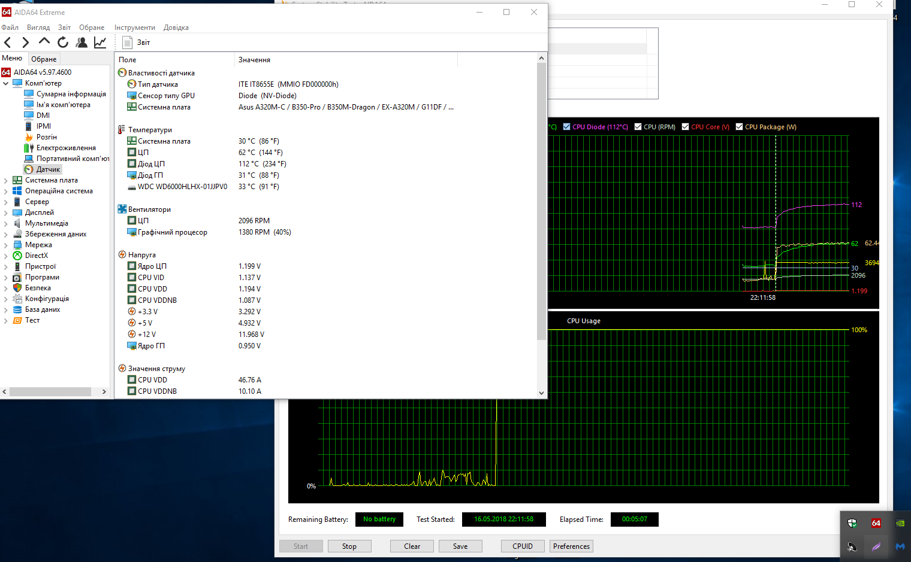Viewport: 911px width, 562px height.
Task: Click the speaker audio tray icon
Action: (852, 546)
